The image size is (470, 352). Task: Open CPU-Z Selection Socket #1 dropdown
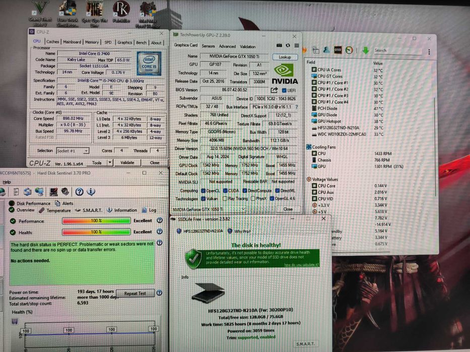(x=73, y=151)
